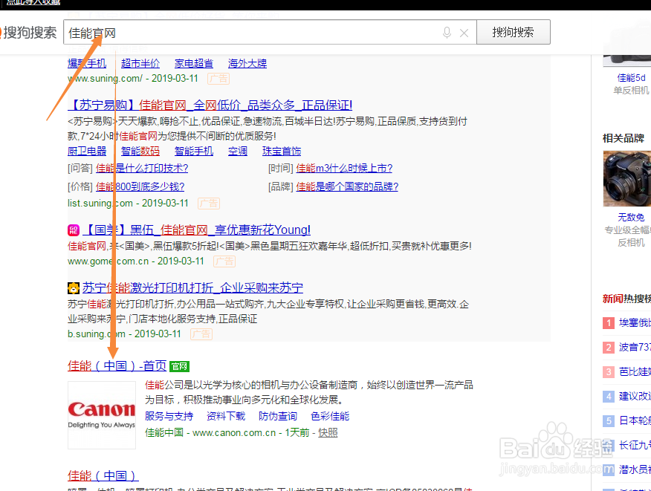Click the red rank 1 badge in 新闻热搜榜
Image resolution: width=651 pixels, height=491 pixels.
pyautogui.click(x=609, y=322)
